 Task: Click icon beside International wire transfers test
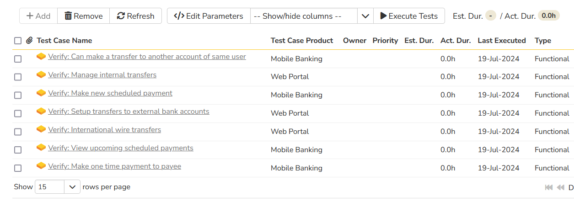coord(41,130)
